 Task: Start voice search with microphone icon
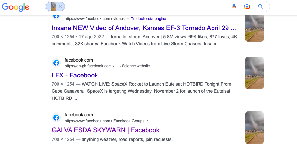(234, 6)
